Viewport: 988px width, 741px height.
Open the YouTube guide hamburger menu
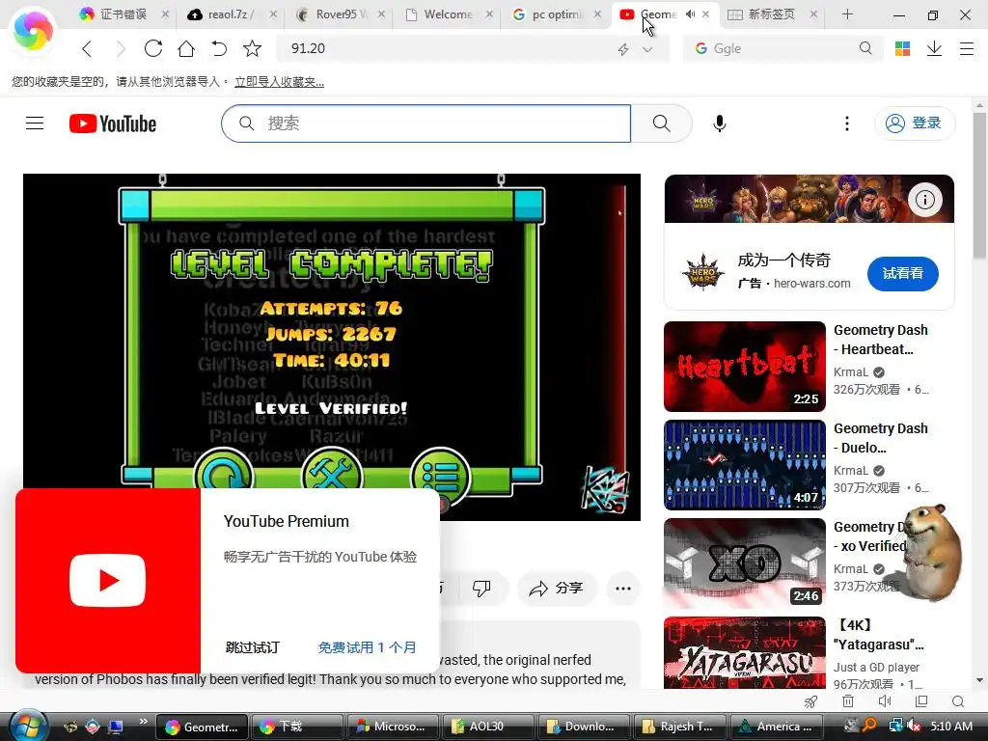pos(35,123)
